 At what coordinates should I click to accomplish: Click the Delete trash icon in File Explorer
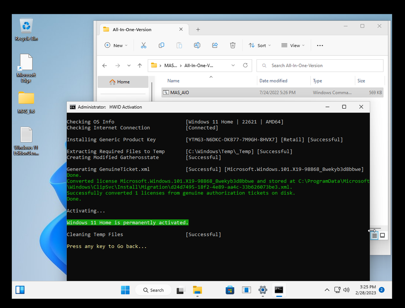pos(233,45)
